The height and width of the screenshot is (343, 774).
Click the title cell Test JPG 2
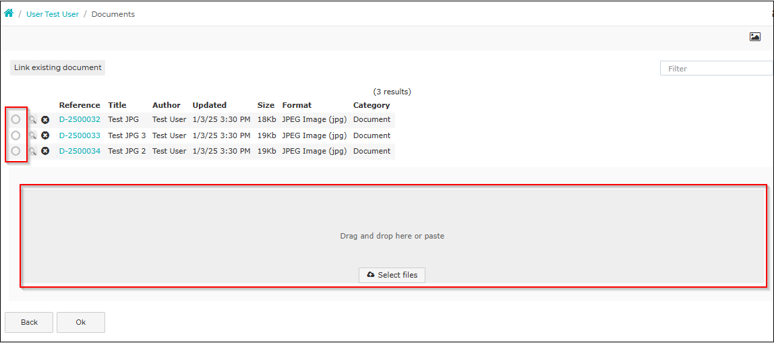coord(127,151)
